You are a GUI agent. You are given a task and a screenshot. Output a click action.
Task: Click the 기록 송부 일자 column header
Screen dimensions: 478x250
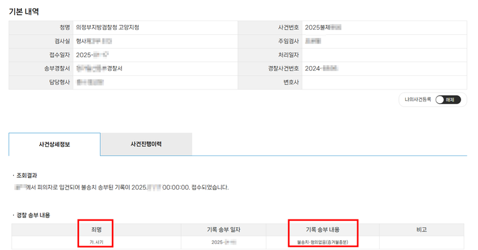223,229
